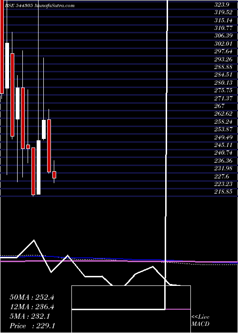
Task: Click the 267 price axis label
Action: [219, 106]
